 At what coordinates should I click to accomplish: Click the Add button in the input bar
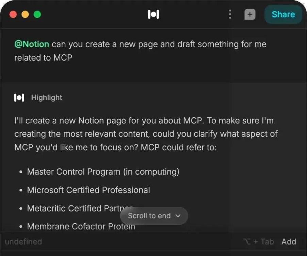point(289,242)
